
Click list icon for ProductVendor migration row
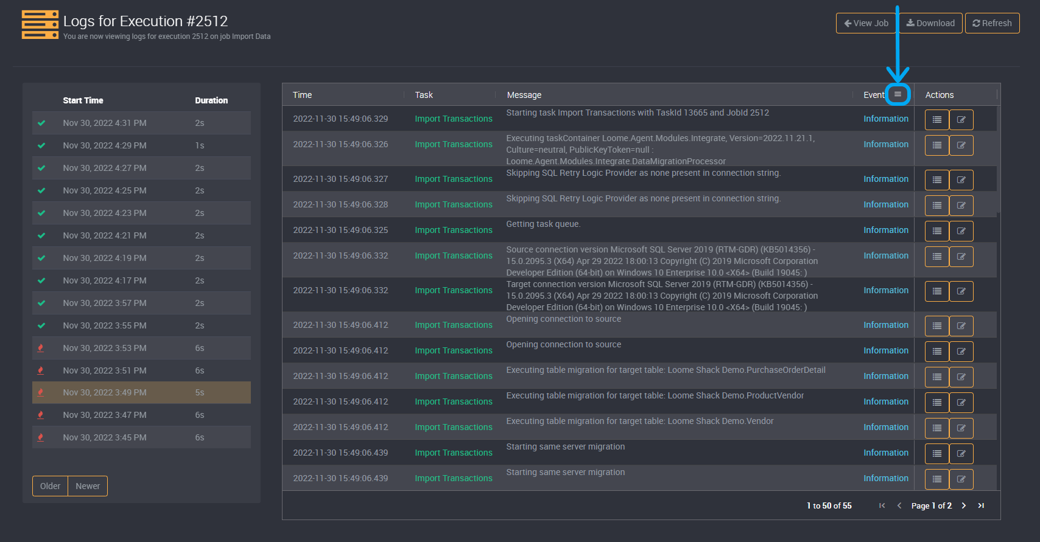tap(936, 403)
